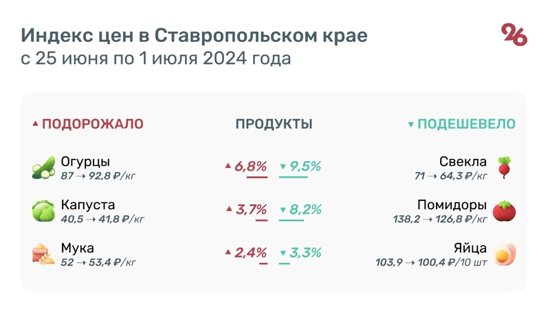Click the cabbage icon next to Капуста
The height and width of the screenshot is (311, 550).
point(43,211)
